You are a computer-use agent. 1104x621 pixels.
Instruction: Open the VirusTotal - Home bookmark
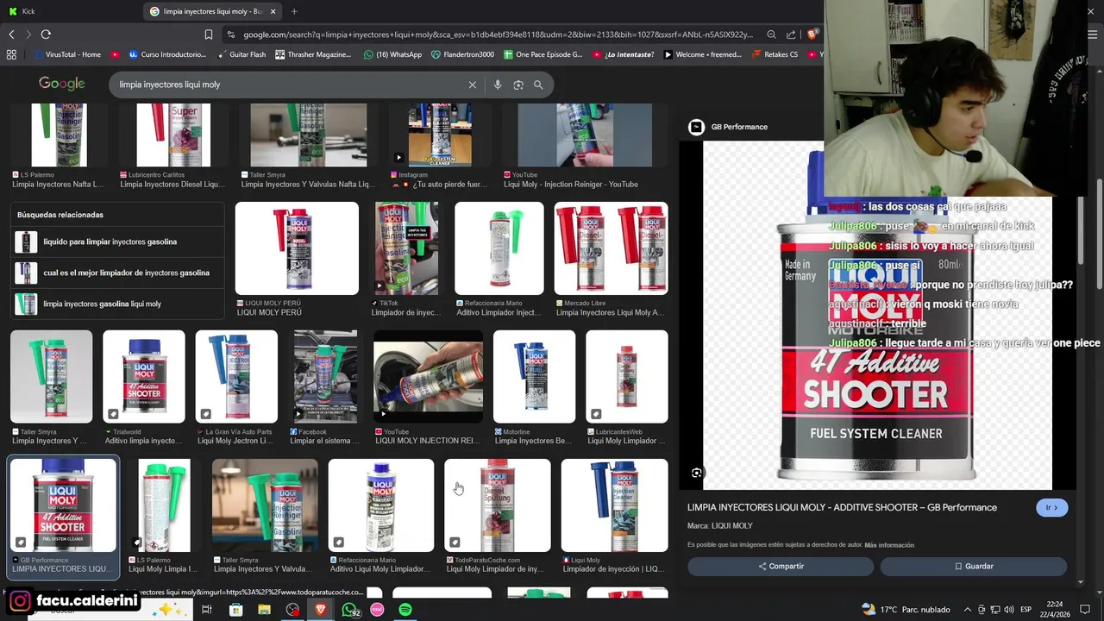[x=67, y=54]
